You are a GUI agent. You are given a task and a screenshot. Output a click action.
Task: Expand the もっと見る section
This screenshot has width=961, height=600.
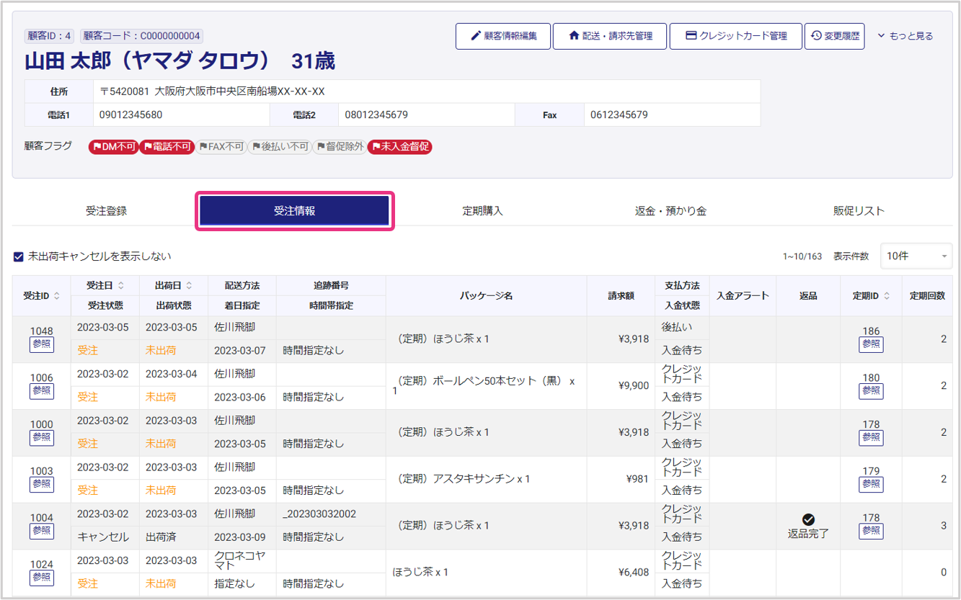pos(905,36)
